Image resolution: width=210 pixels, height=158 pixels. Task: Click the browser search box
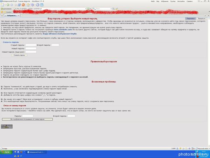point(101,9)
